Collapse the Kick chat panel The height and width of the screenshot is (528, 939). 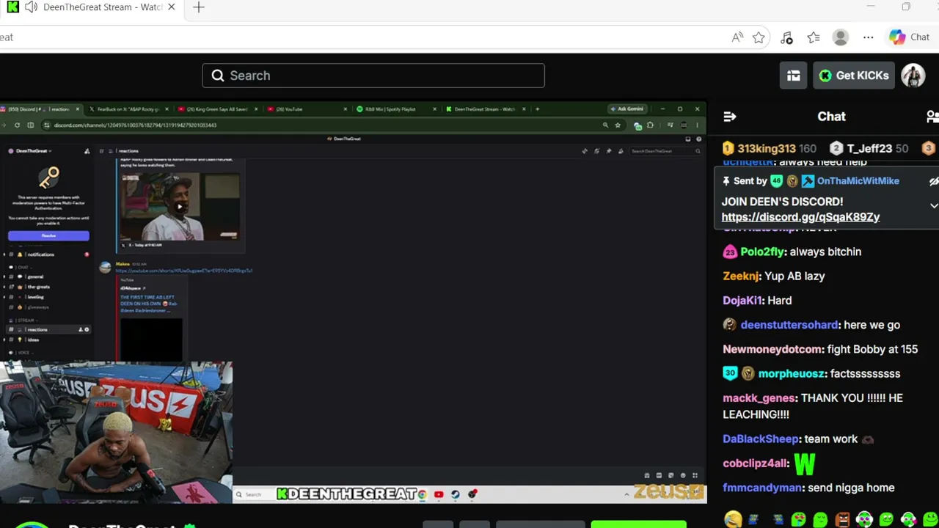pos(729,117)
